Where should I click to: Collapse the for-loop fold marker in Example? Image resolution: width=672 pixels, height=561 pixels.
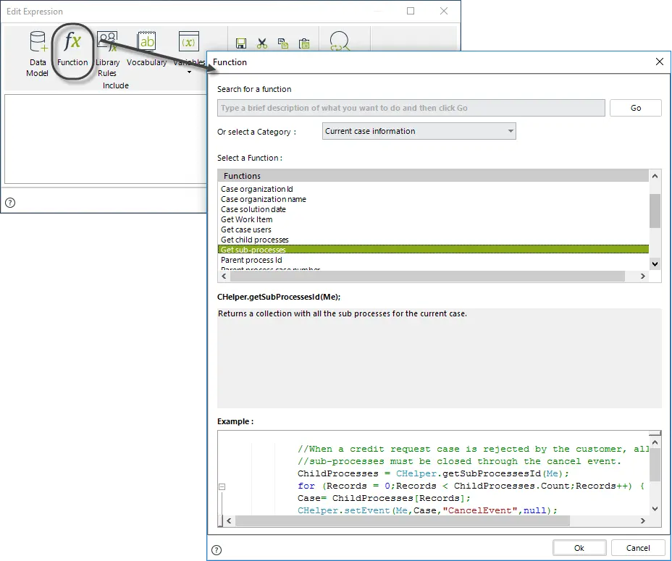pyautogui.click(x=222, y=486)
